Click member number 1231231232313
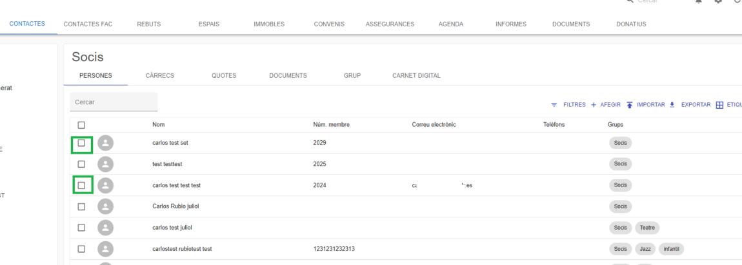The height and width of the screenshot is (265, 742). (334, 249)
